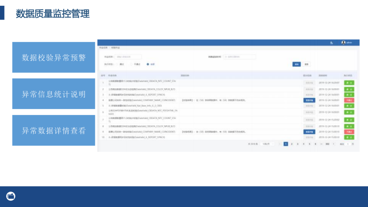The image size is (368, 207).
Task: Click timestamp 2019-12-24 16:20:07
Action: click(x=329, y=83)
